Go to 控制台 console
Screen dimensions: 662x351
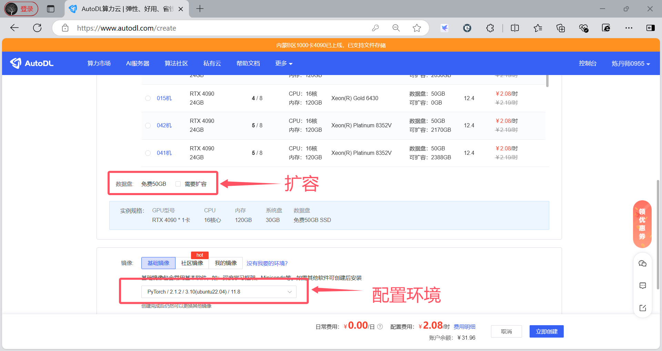tap(588, 63)
